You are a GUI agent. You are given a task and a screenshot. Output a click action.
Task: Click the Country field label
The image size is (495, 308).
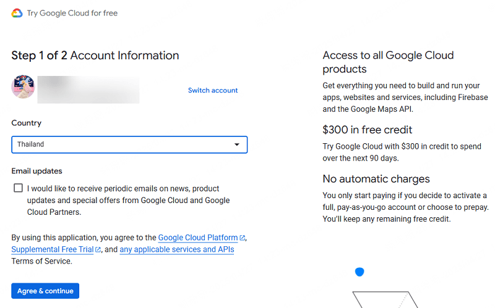26,123
